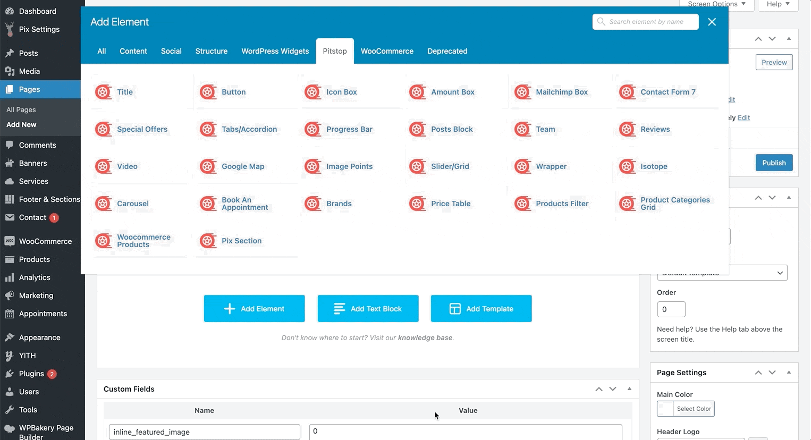
Task: Click the Publish button
Action: tap(774, 163)
